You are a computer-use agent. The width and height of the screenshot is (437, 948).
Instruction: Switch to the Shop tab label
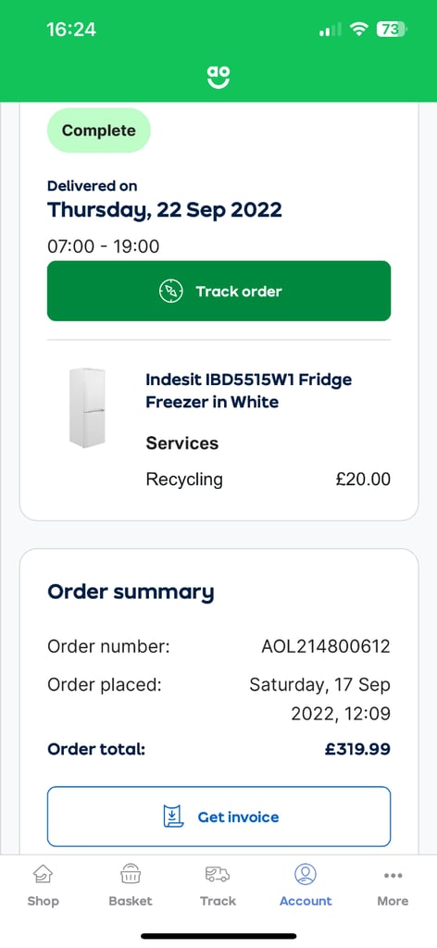[x=43, y=901]
